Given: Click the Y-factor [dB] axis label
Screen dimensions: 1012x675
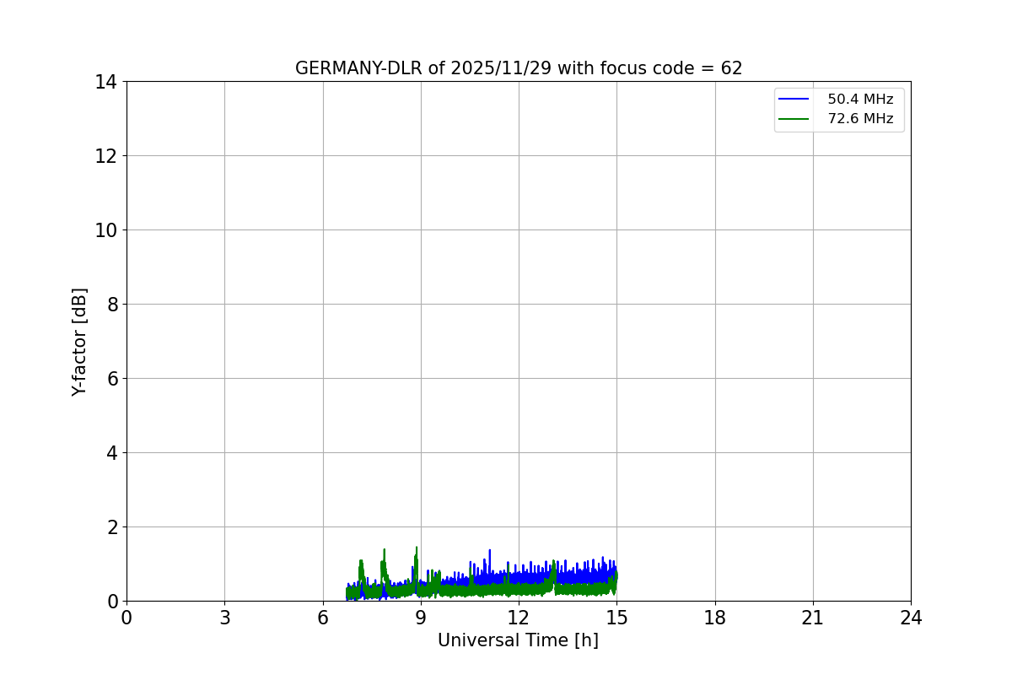Looking at the screenshot, I should pyautogui.click(x=79, y=342).
